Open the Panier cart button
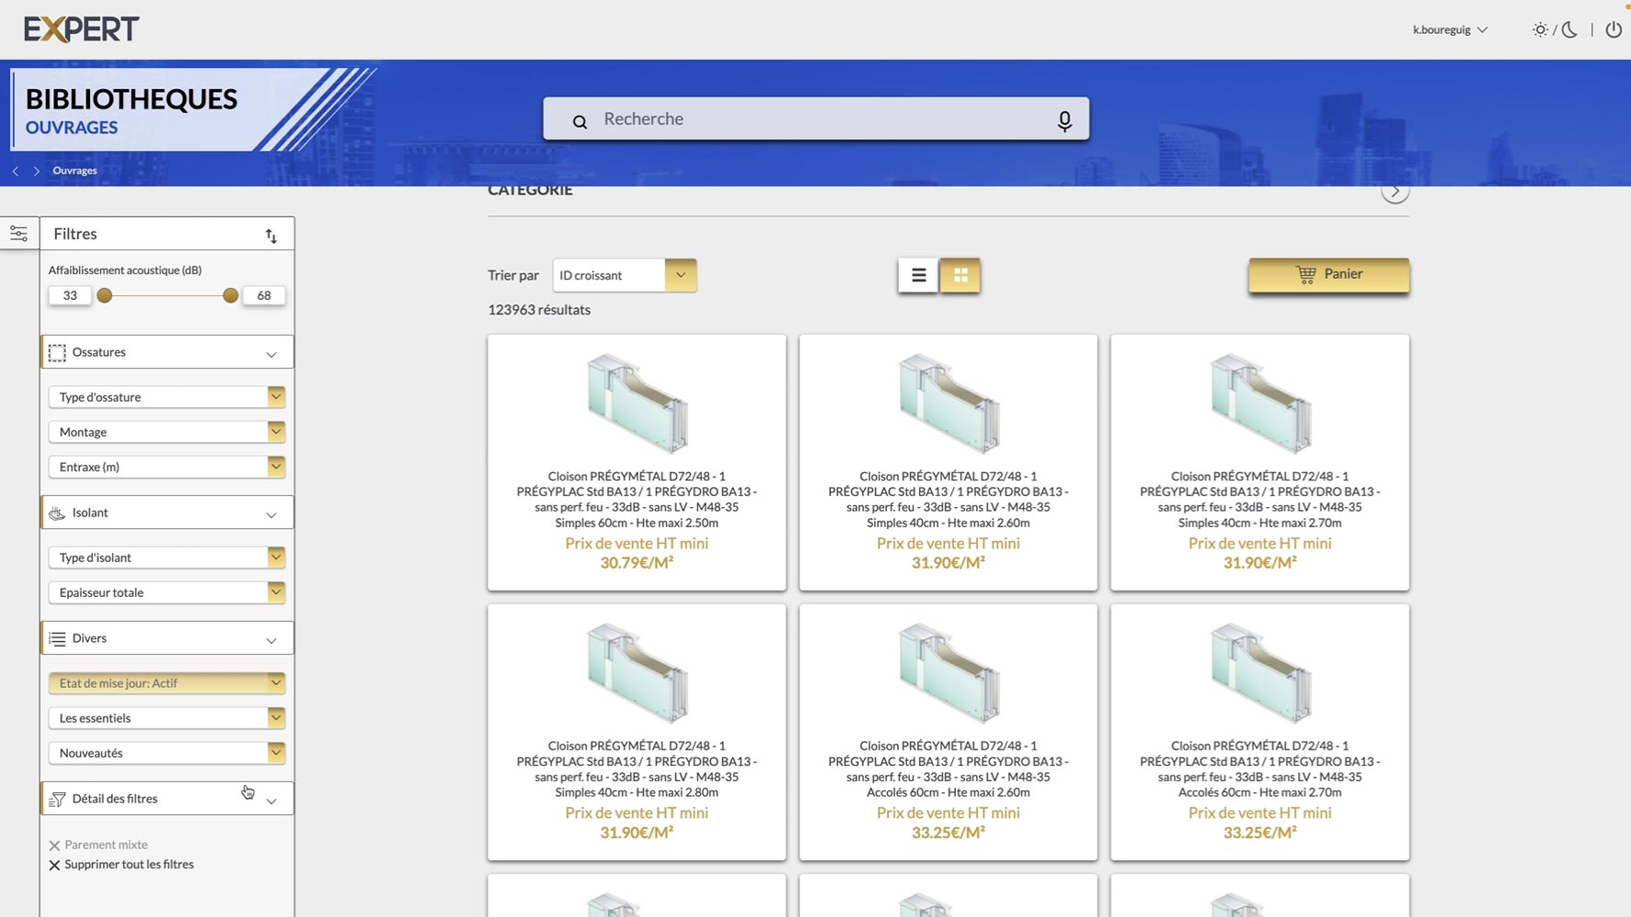 point(1328,274)
